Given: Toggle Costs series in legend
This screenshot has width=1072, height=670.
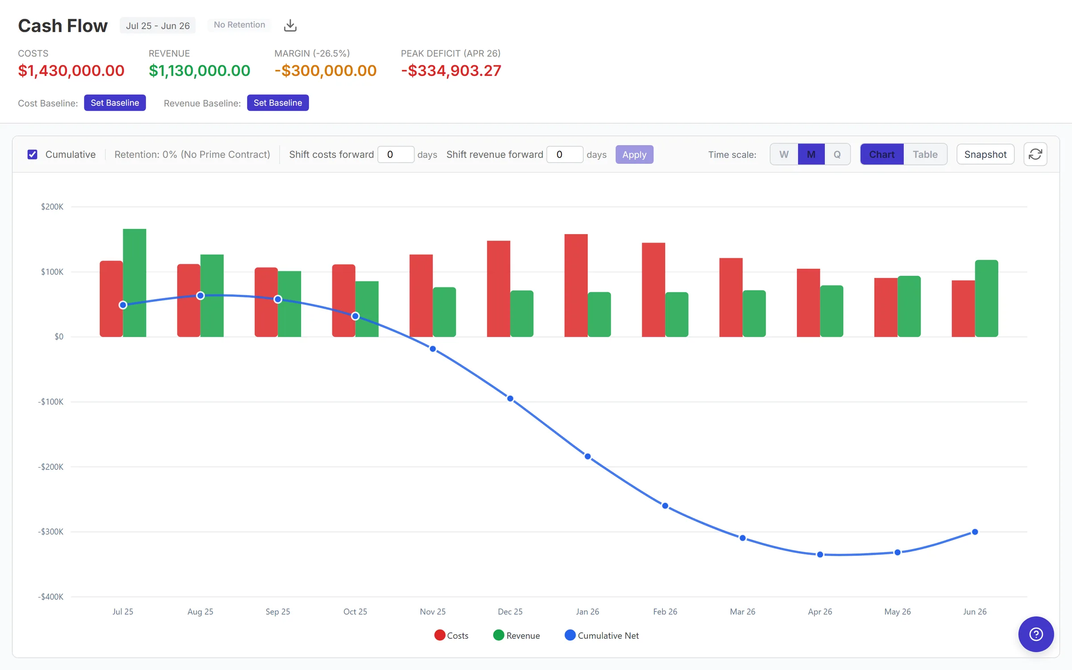Looking at the screenshot, I should (x=451, y=635).
